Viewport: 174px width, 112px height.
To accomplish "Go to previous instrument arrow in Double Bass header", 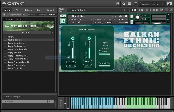I will [x=113, y=16].
